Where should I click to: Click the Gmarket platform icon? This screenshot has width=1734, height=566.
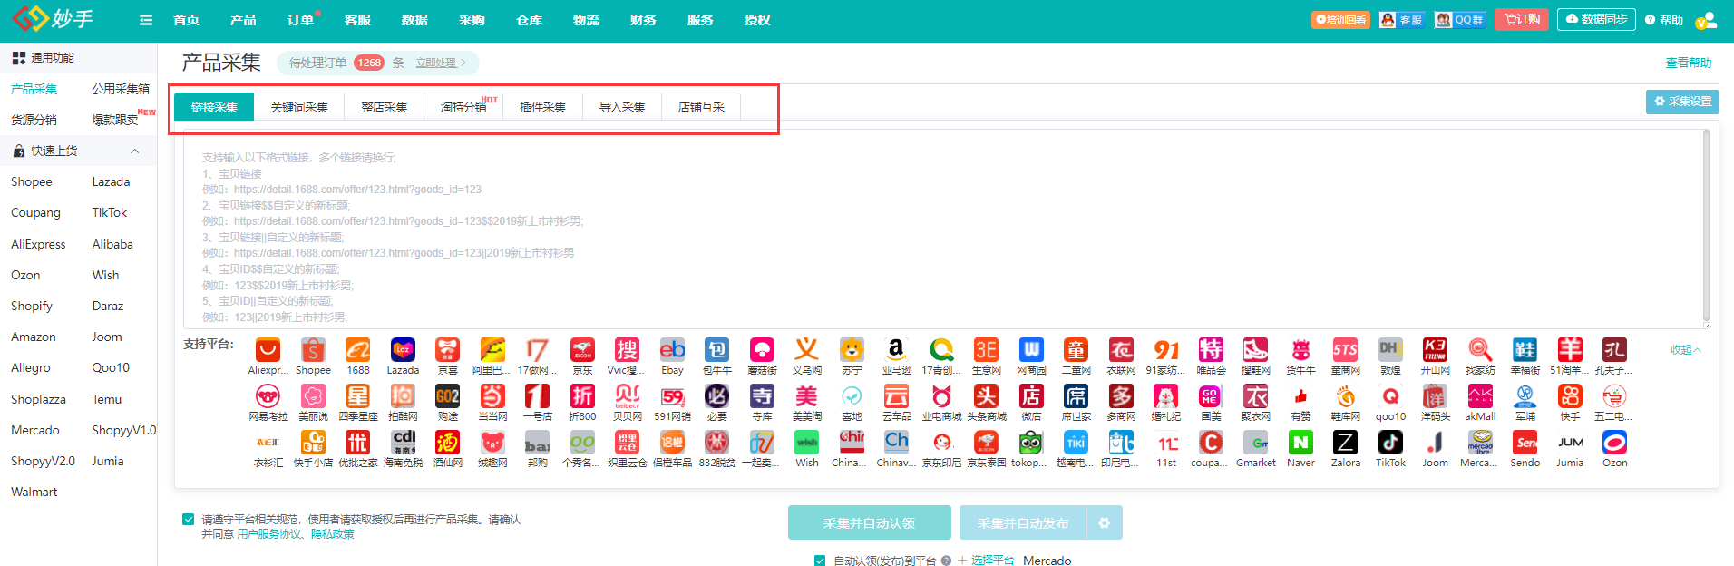tap(1256, 443)
